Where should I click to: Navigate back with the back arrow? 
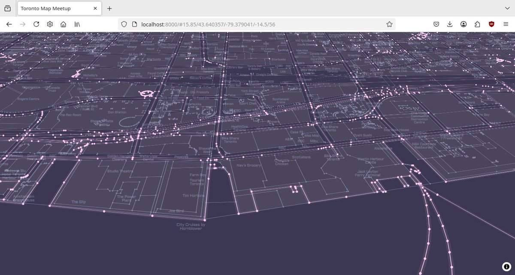(x=9, y=24)
